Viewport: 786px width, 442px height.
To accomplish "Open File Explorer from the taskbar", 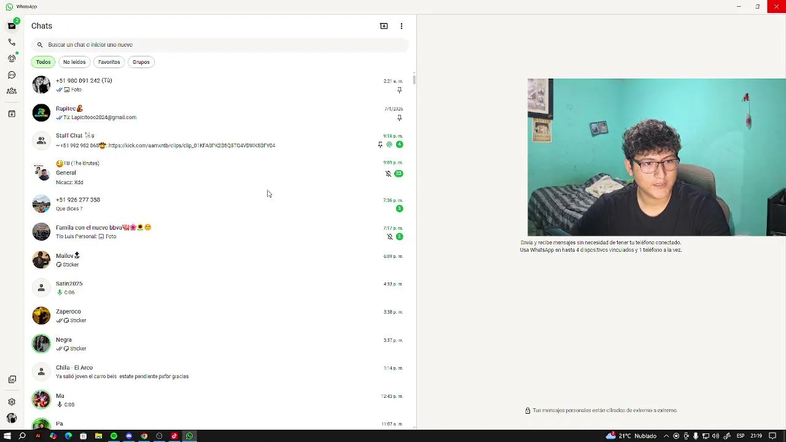I will [98, 436].
